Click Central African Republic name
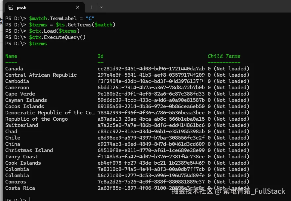This screenshot has width=291, height=201. click(x=41, y=75)
